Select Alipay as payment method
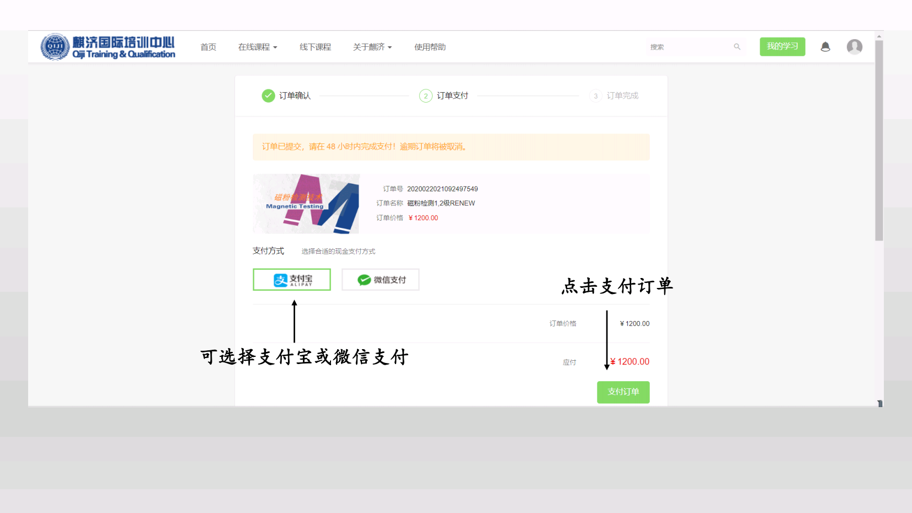 [x=292, y=280]
